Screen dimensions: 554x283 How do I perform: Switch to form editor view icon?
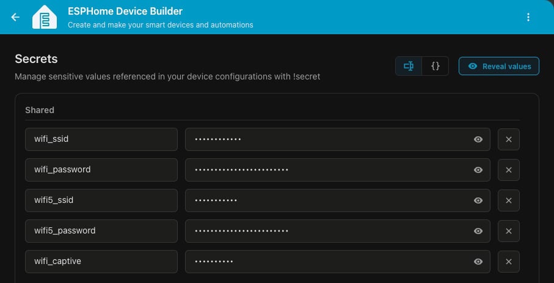(409, 66)
